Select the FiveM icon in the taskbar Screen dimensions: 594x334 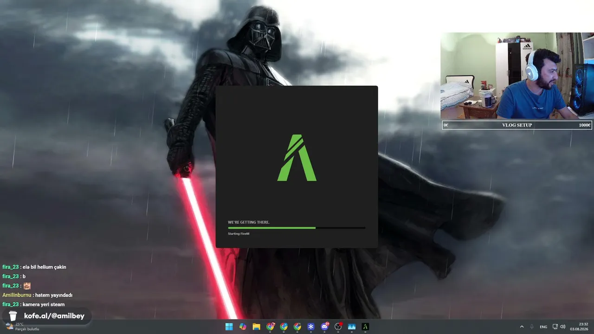point(365,327)
